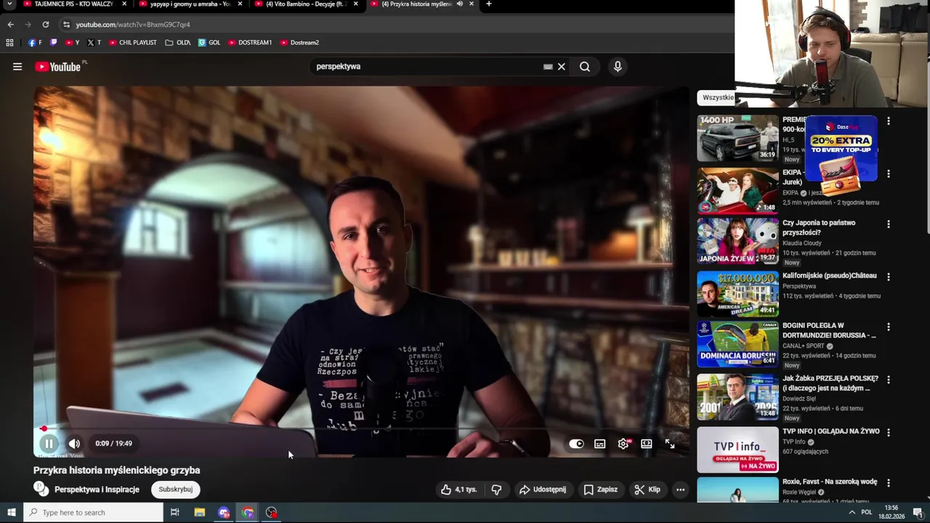
Task: Mute the Przykra historia tab audio icon
Action: click(x=460, y=4)
